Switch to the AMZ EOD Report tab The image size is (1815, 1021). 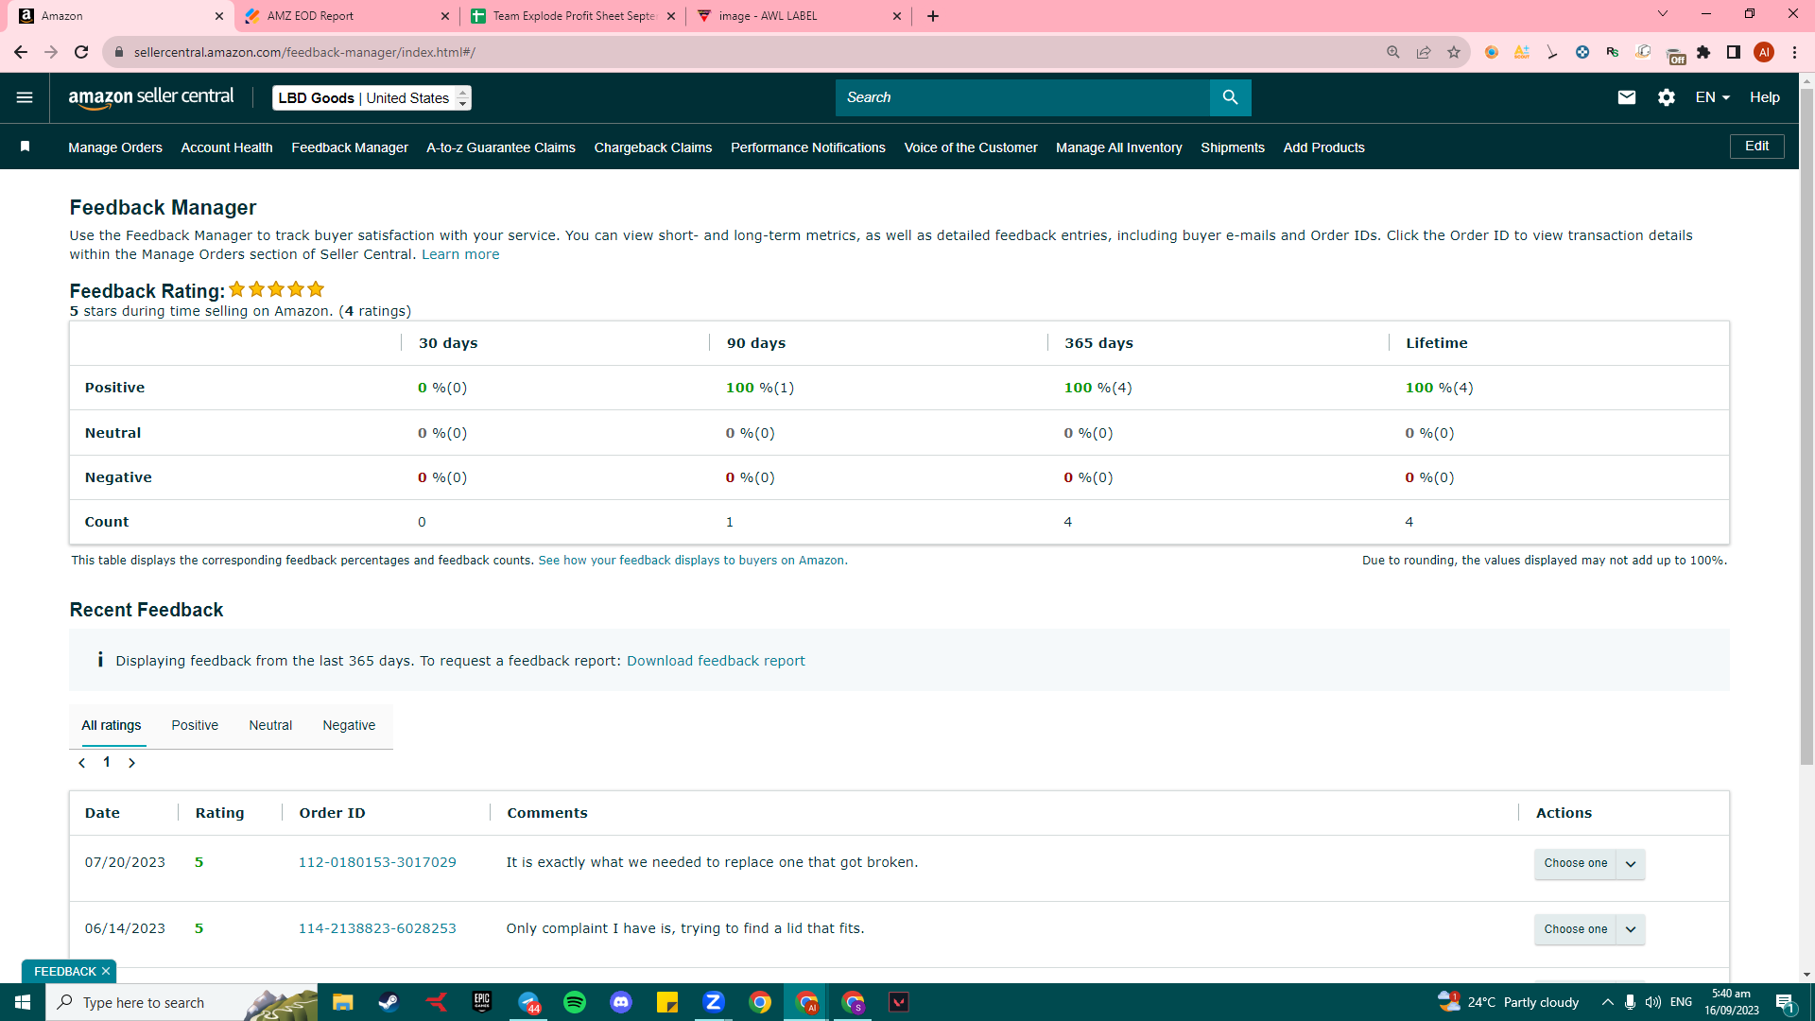[x=346, y=16]
